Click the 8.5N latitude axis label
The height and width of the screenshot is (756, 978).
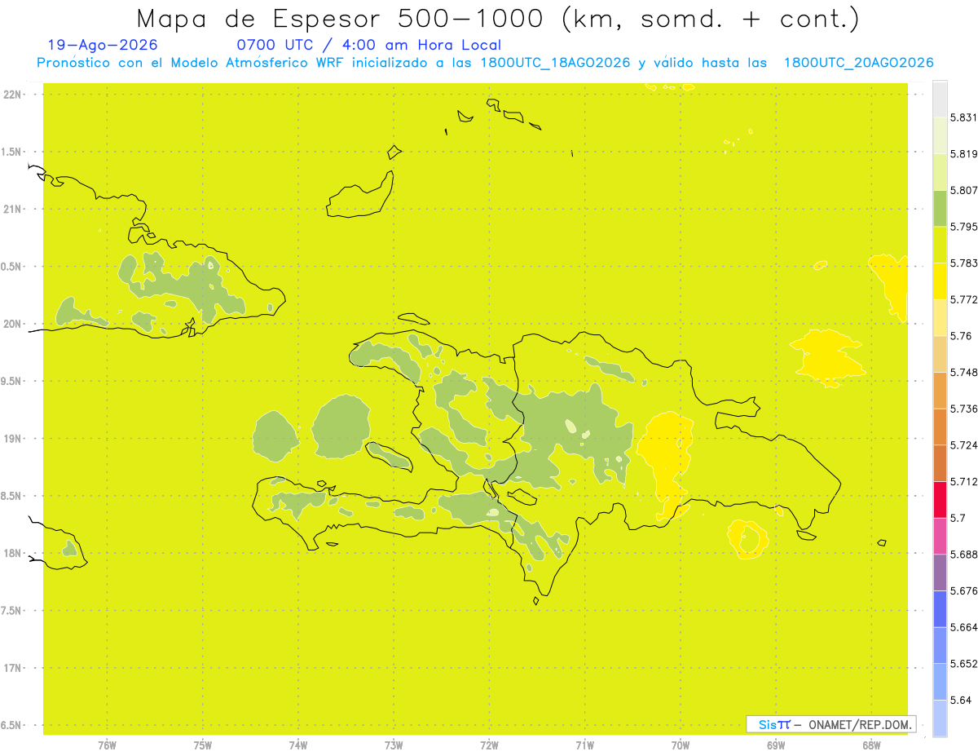click(x=11, y=496)
